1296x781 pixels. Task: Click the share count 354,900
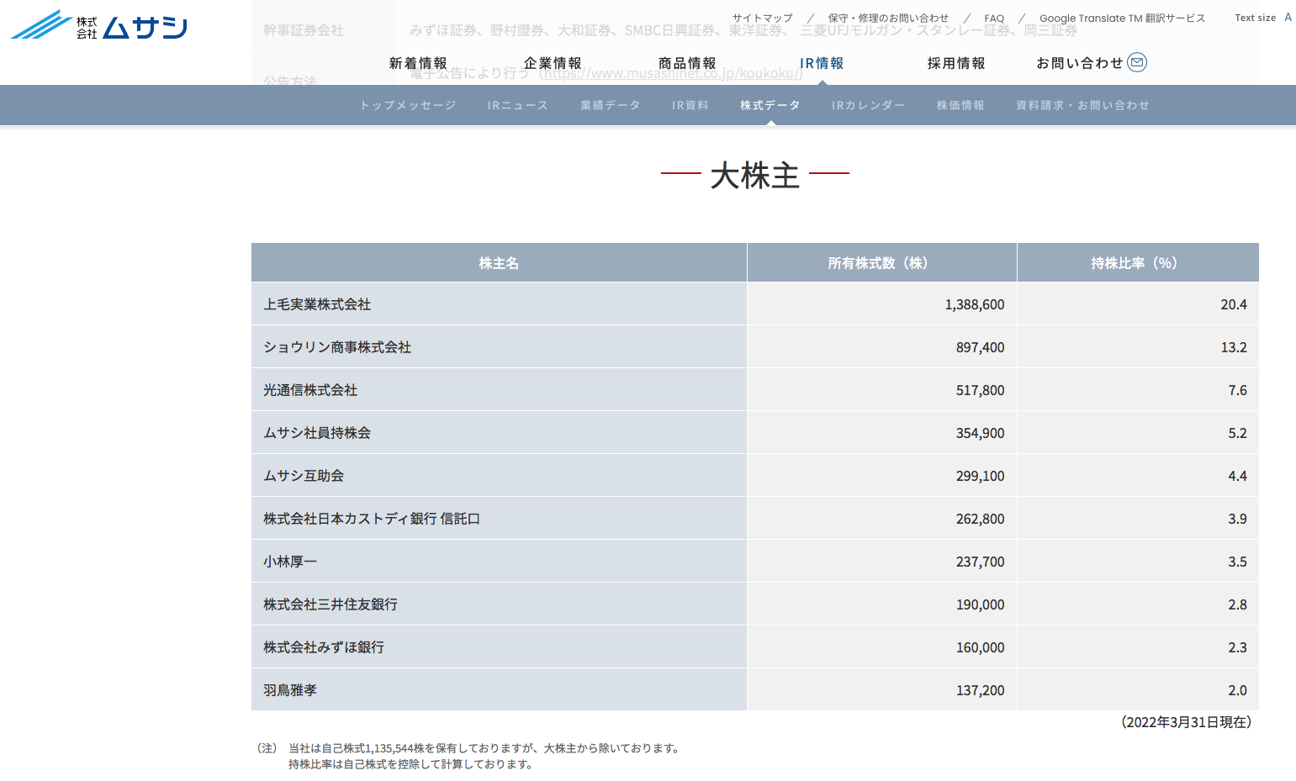click(980, 433)
